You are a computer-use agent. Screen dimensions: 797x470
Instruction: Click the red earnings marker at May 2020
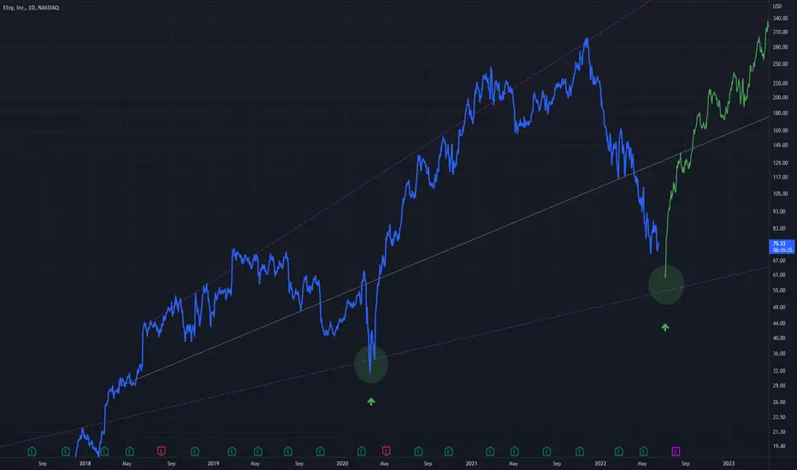(387, 451)
